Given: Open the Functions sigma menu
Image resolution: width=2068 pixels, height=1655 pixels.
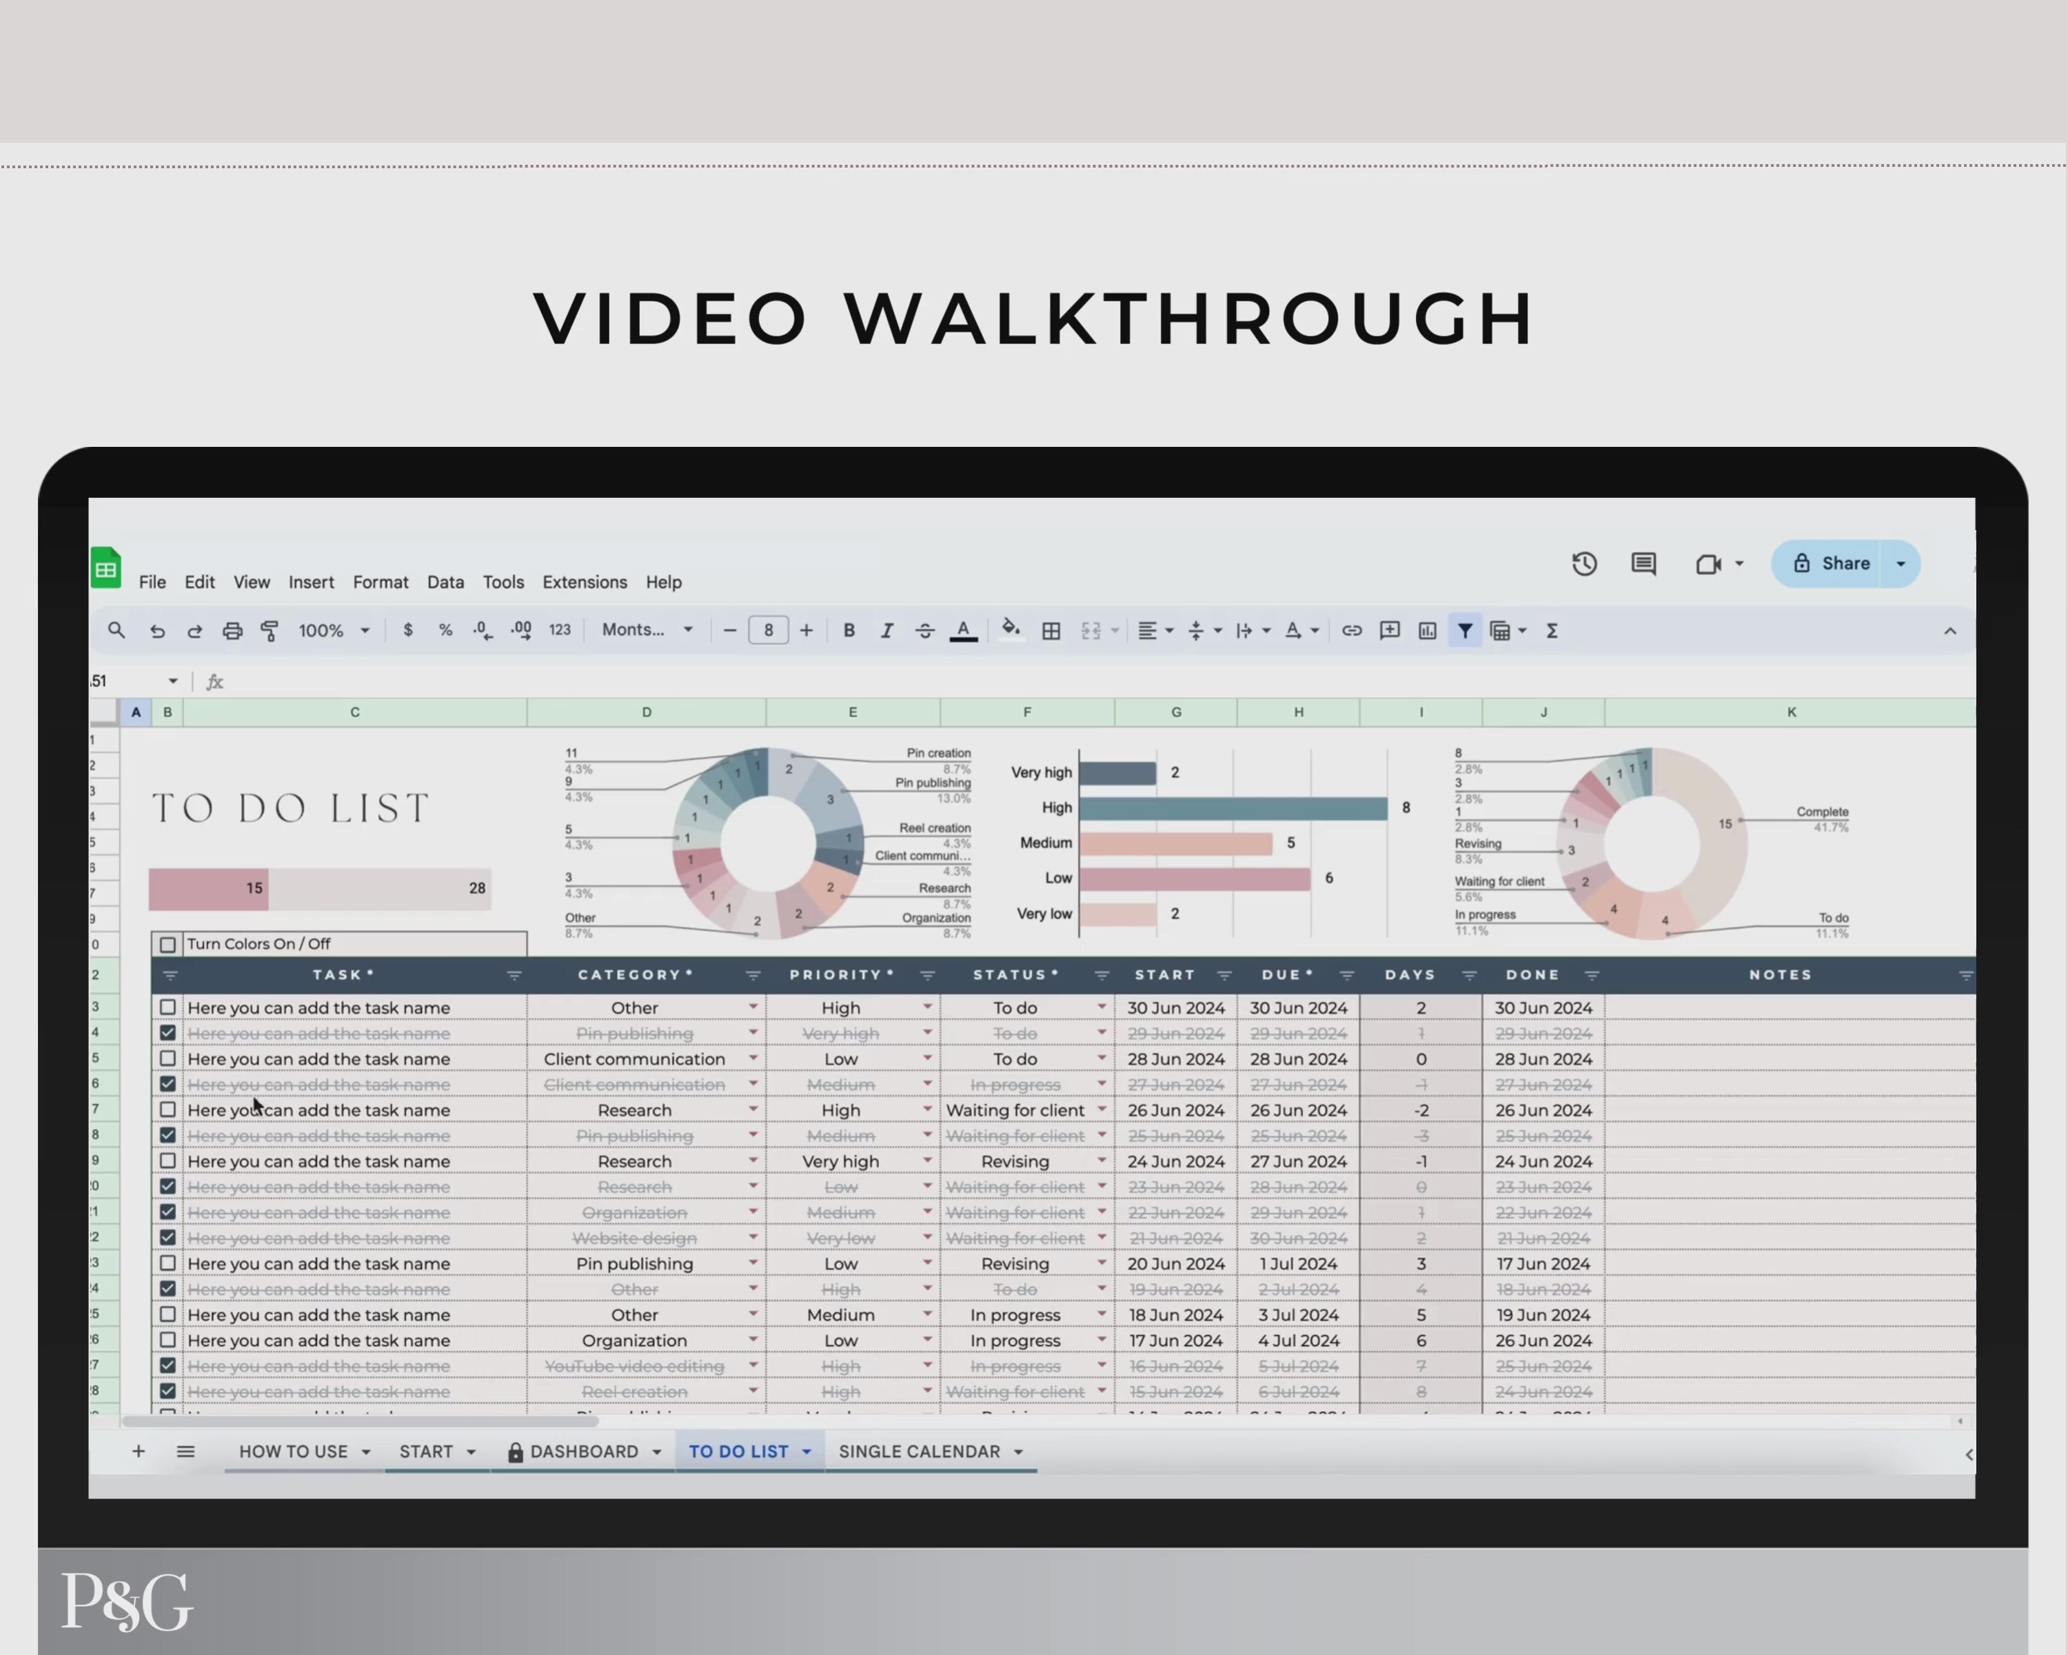Looking at the screenshot, I should pyautogui.click(x=1552, y=630).
